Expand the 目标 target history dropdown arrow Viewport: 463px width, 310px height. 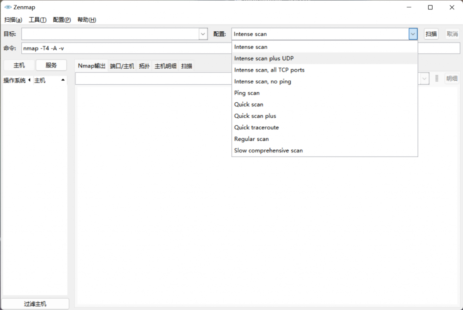(x=203, y=34)
